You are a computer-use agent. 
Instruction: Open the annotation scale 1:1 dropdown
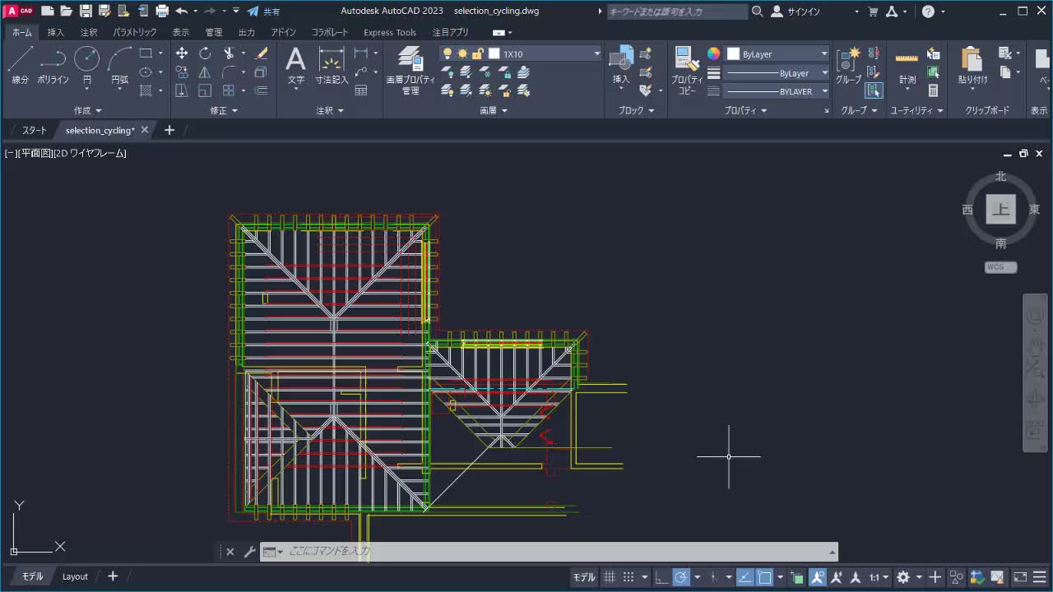click(x=879, y=577)
